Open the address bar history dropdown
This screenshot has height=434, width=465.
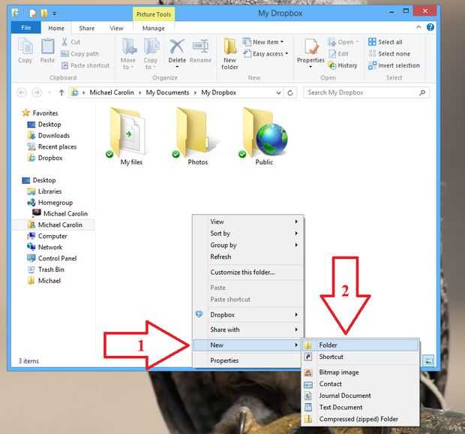pyautogui.click(x=278, y=93)
